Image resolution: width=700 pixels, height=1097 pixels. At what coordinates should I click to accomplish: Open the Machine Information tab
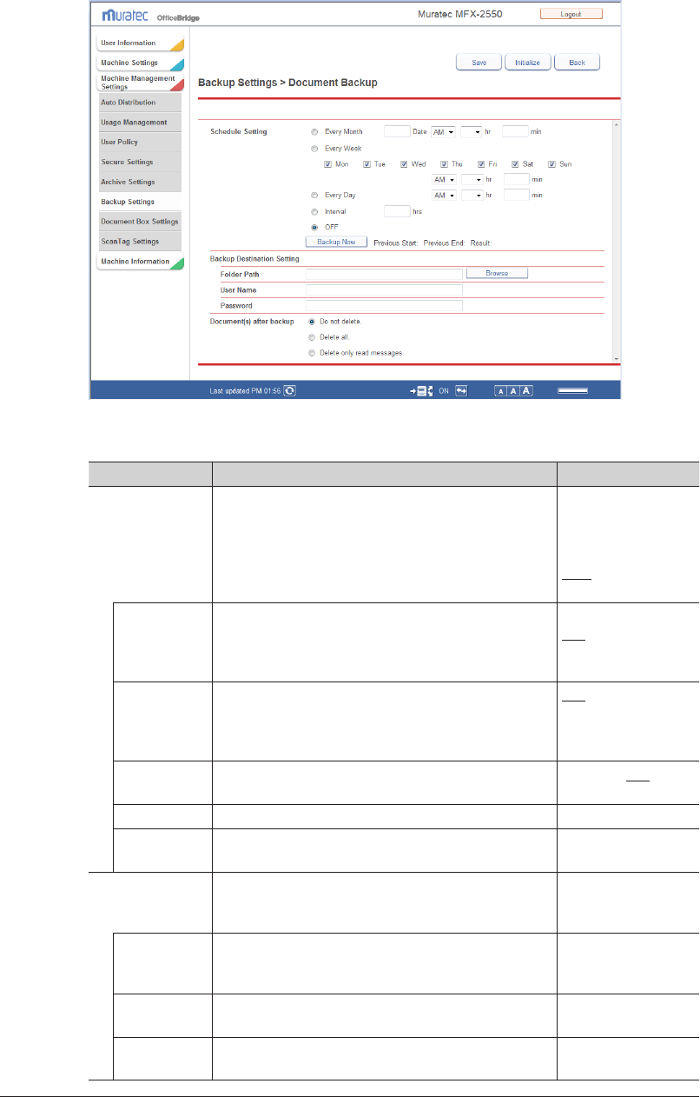(x=140, y=262)
